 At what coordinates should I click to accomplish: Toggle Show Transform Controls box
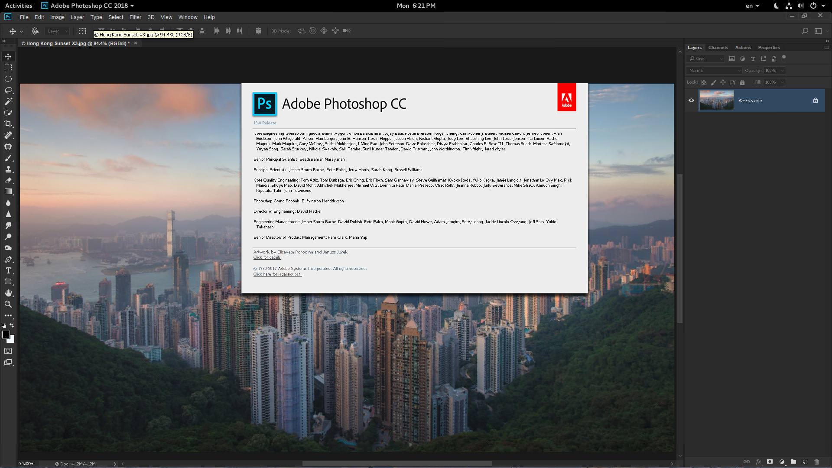click(83, 31)
